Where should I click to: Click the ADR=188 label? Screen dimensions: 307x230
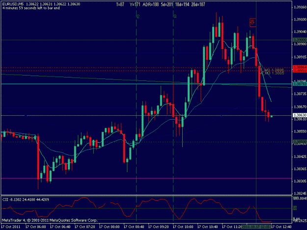click(x=151, y=4)
